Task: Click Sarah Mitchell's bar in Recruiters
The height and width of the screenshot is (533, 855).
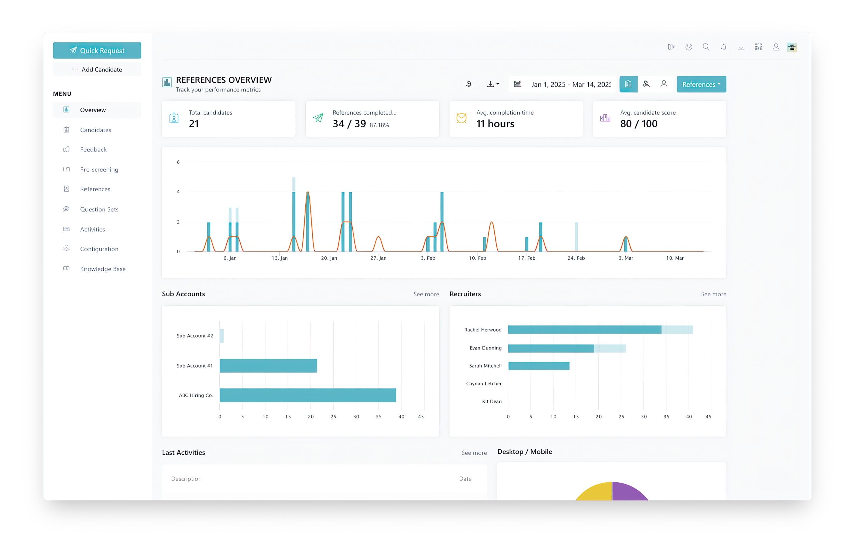Action: coord(539,366)
